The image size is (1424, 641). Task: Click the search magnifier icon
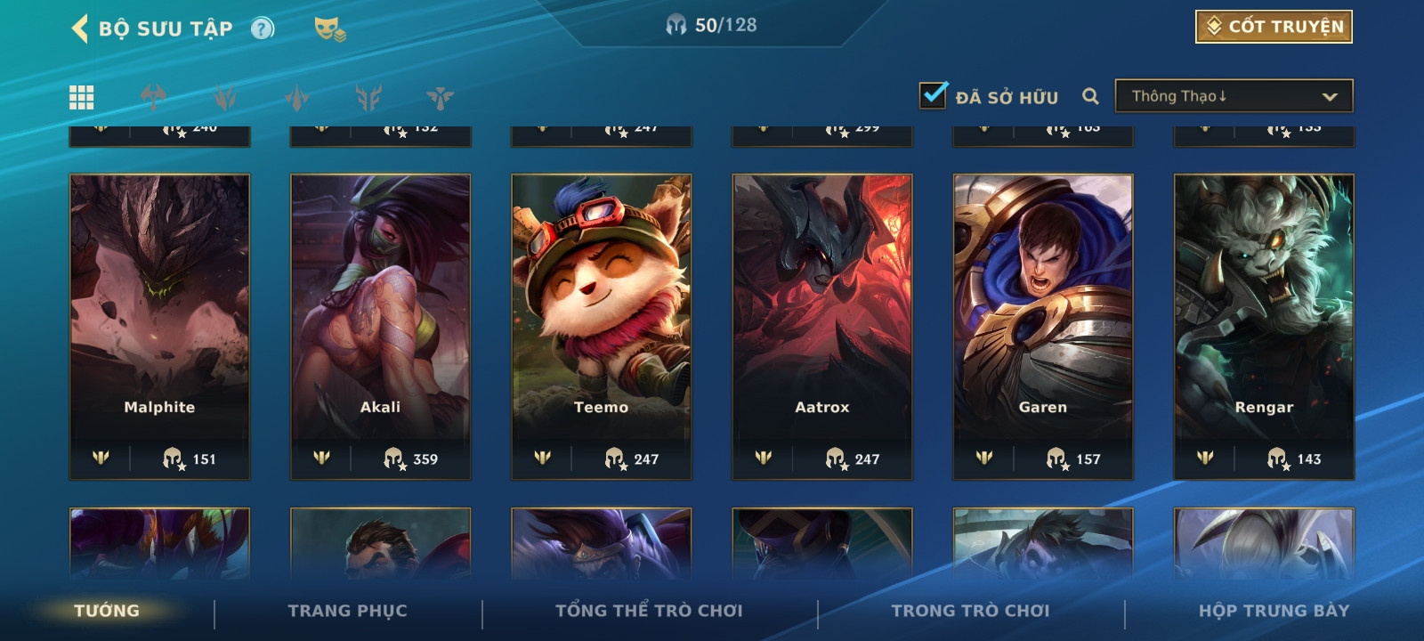1090,96
